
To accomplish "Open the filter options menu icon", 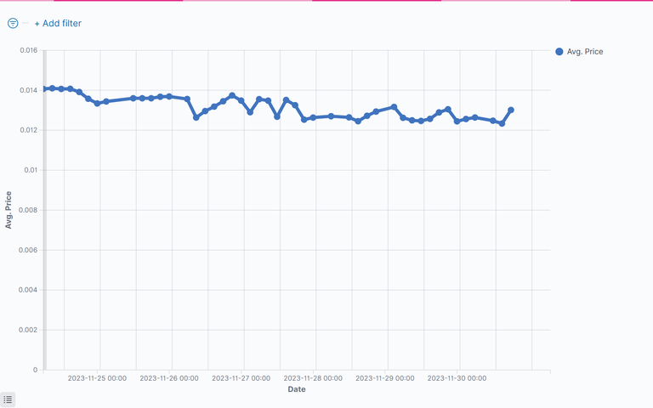I will coord(13,24).
